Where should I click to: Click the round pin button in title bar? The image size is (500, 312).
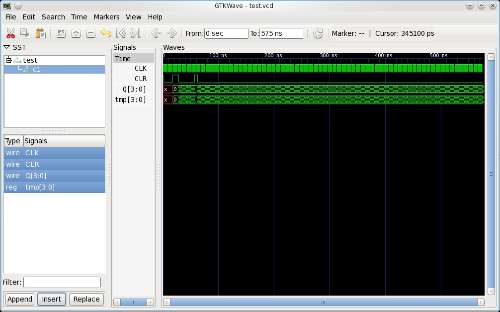[18, 6]
